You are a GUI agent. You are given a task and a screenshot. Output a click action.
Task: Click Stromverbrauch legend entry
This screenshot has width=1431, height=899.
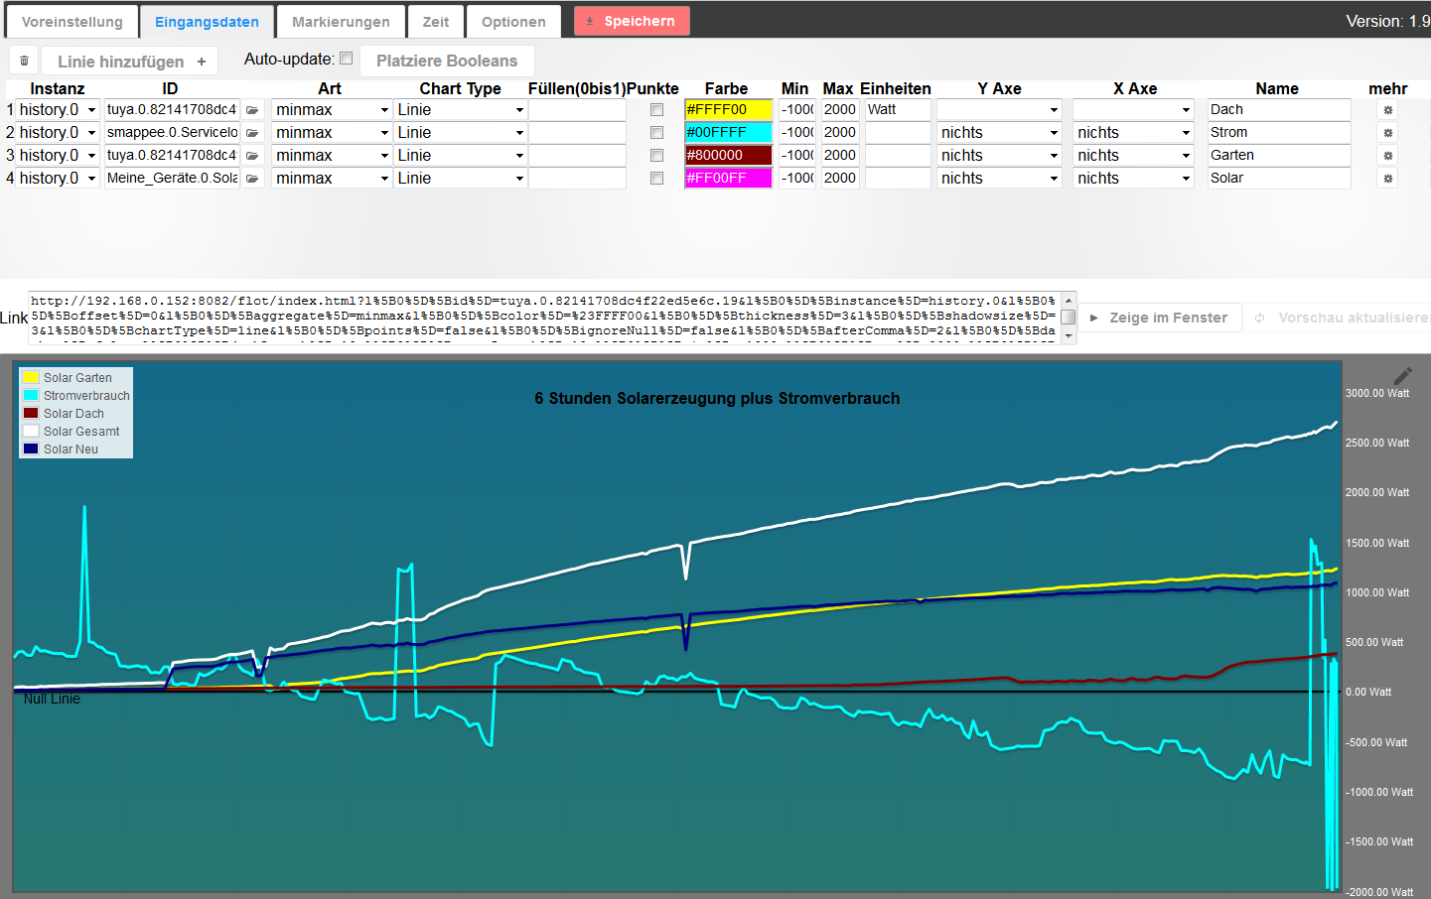[86, 396]
